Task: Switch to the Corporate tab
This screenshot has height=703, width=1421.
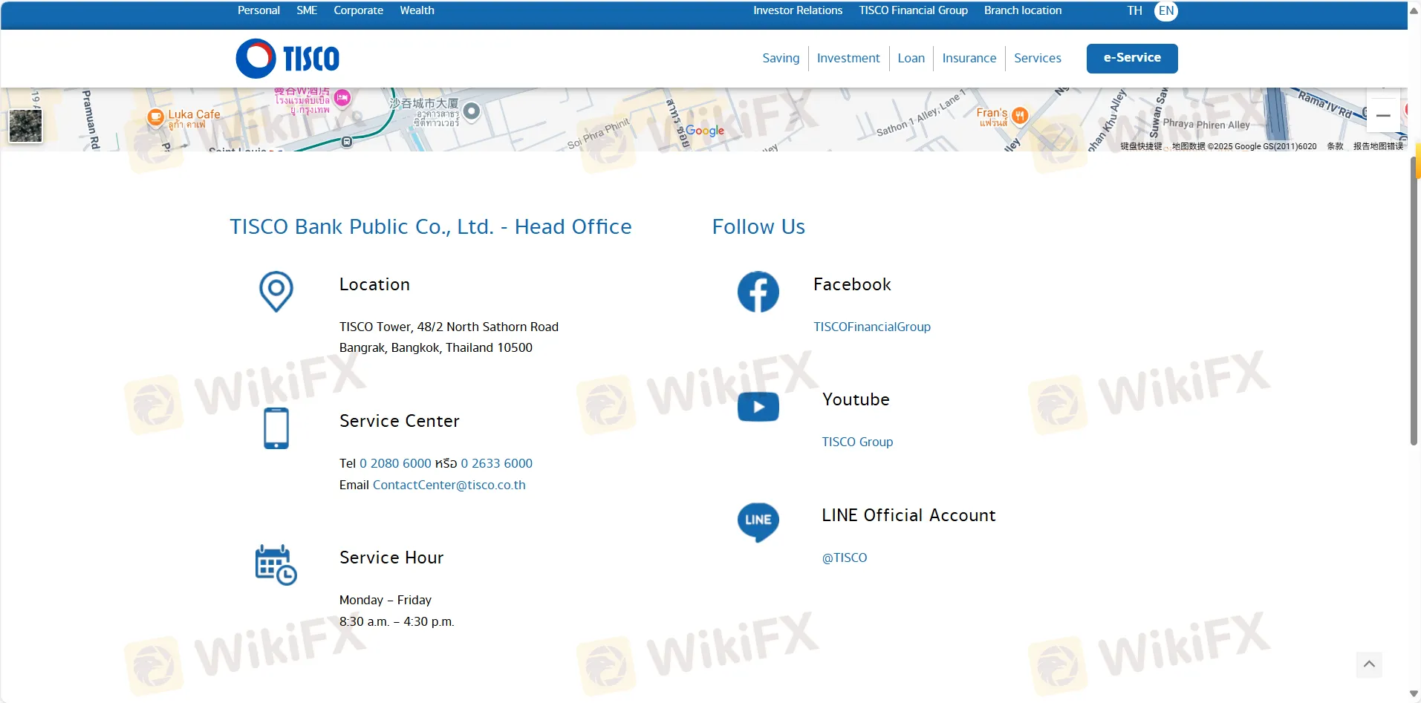Action: click(x=358, y=10)
